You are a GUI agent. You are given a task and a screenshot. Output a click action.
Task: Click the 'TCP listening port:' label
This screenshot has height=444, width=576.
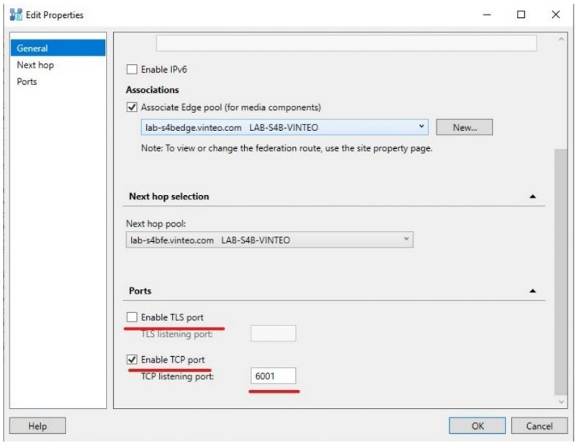177,376
